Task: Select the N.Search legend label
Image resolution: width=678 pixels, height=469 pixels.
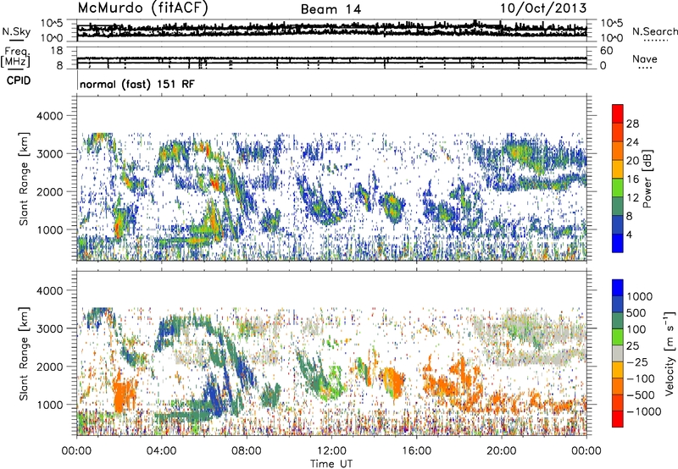Action: (655, 31)
